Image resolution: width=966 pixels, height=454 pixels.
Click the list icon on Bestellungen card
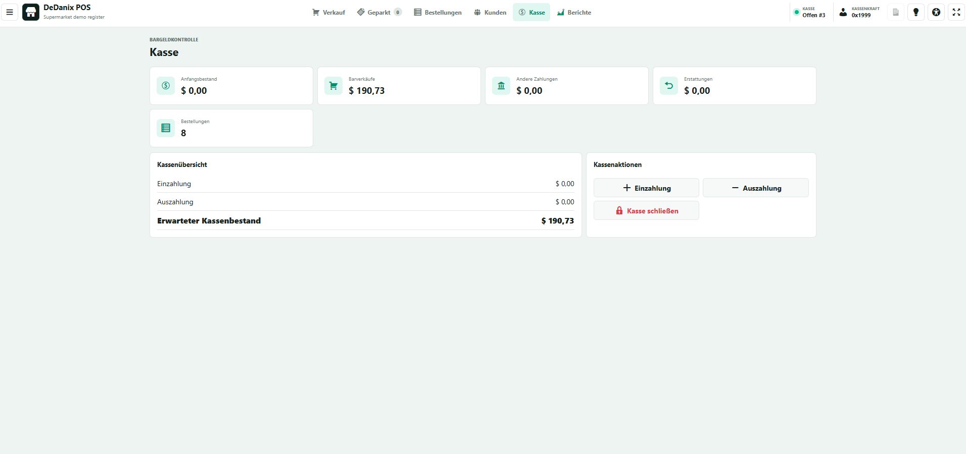[x=166, y=128]
